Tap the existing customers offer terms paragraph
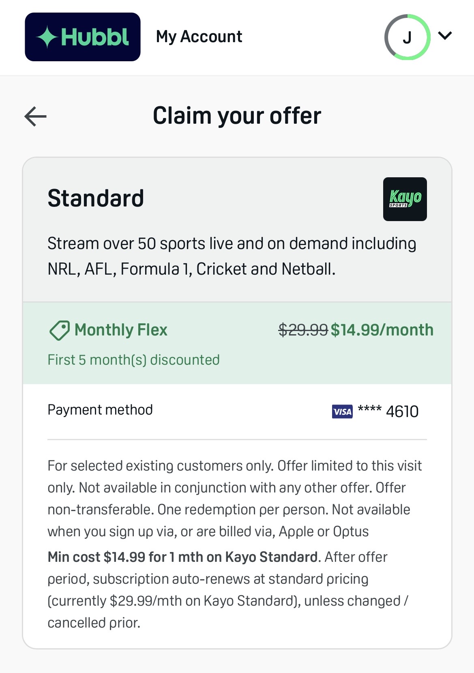This screenshot has width=474, height=673. [235, 499]
